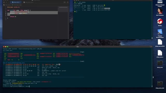The image size is (166, 93).
Task: Click the highlighted core file name in terminal
Action: pyautogui.click(x=107, y=9)
